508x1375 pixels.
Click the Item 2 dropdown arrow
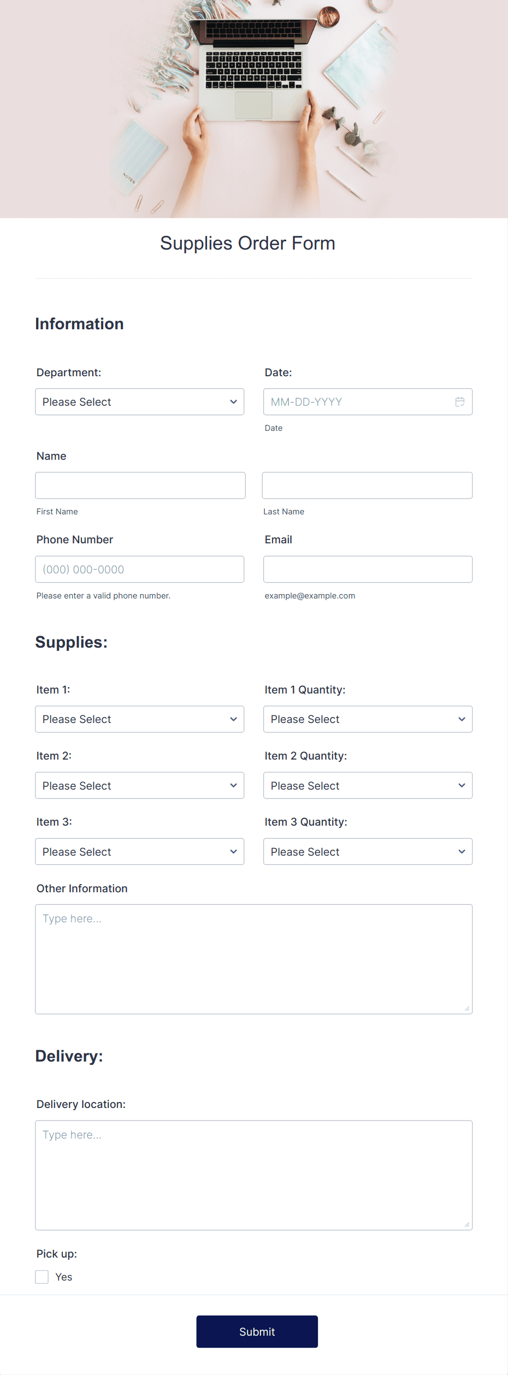click(x=234, y=785)
